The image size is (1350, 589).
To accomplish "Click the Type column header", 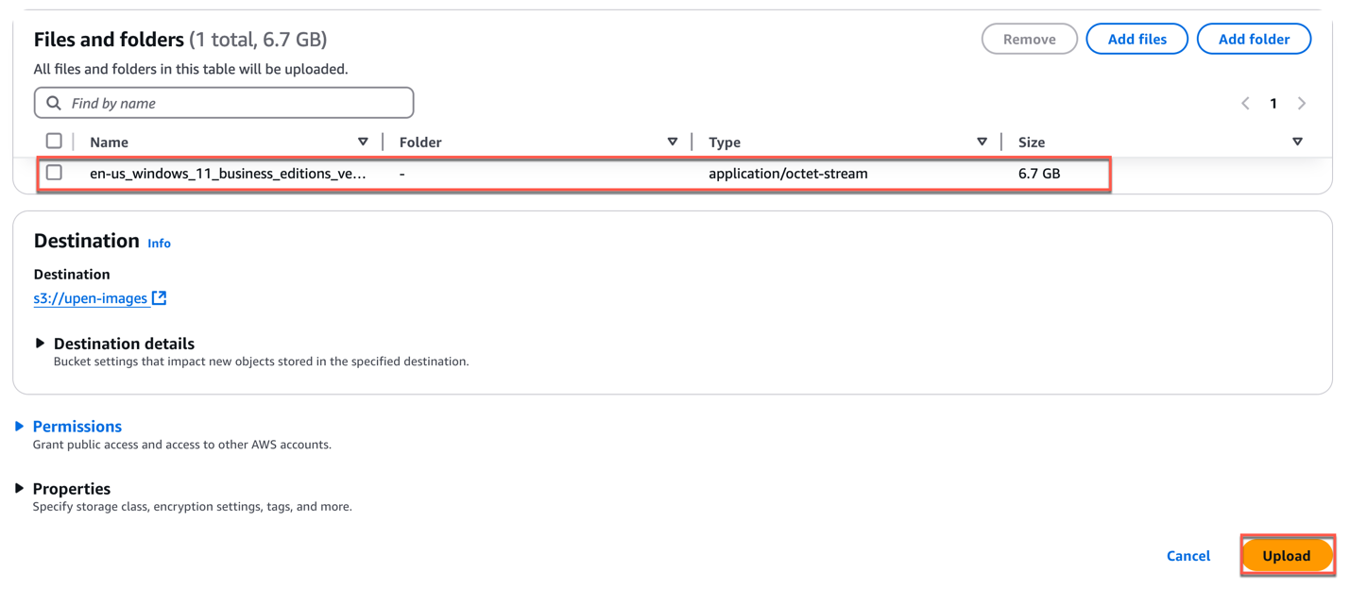I will coord(725,143).
